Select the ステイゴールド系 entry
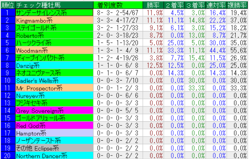Image resolution: width=249 pixels, height=159 pixels. click(x=54, y=28)
